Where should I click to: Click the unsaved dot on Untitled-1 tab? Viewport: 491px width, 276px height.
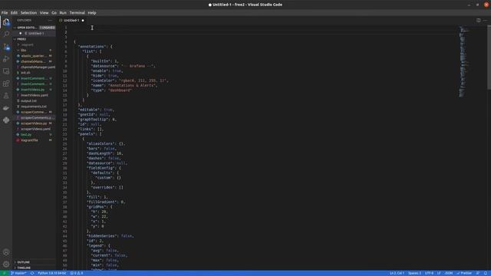pos(83,21)
